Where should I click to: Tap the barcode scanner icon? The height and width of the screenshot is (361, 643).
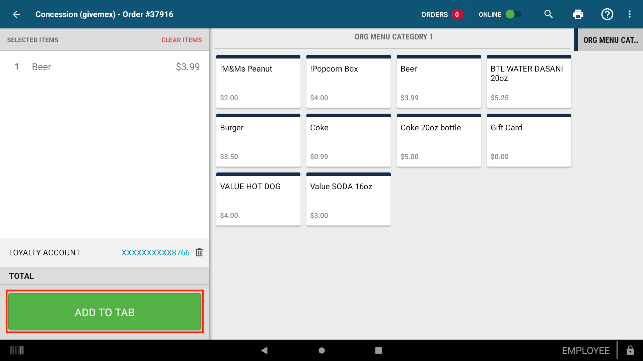click(17, 350)
